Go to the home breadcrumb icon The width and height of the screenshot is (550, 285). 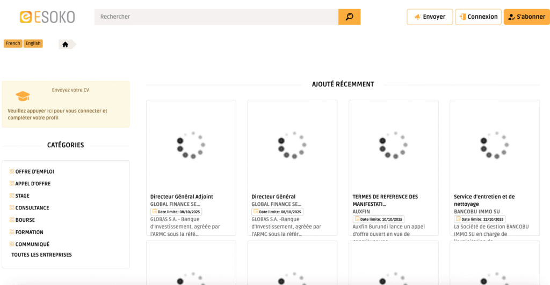tap(66, 44)
